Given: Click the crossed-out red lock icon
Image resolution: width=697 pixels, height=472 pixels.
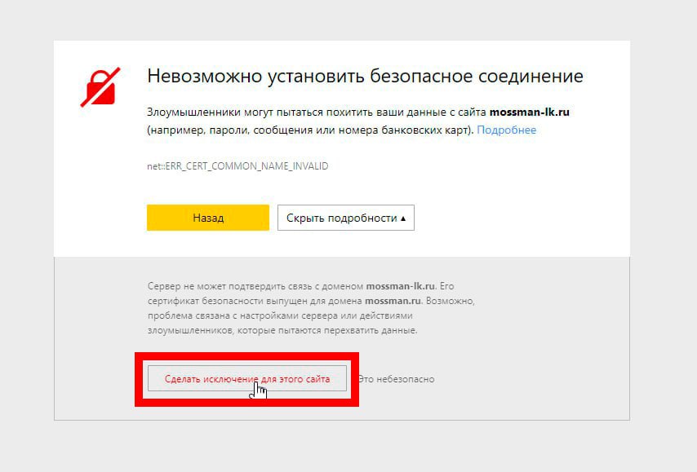Looking at the screenshot, I should (x=100, y=87).
